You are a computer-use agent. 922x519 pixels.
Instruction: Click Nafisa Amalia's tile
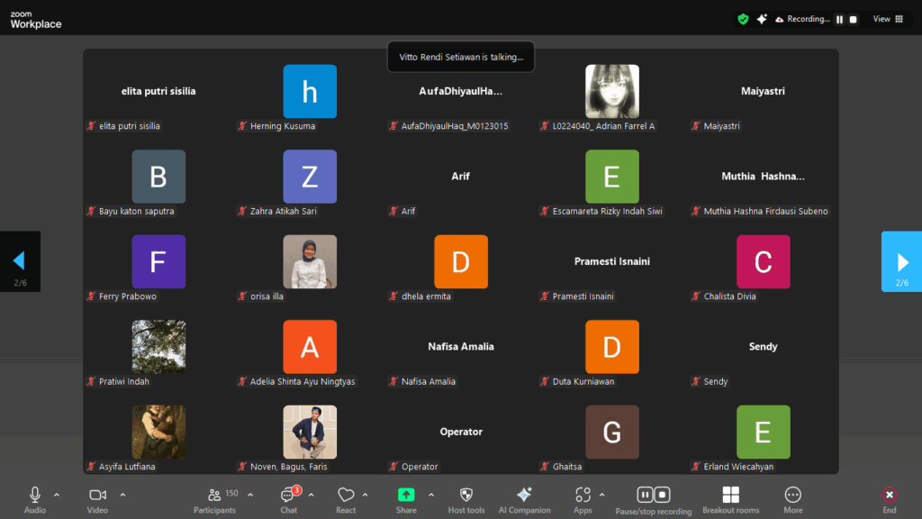coord(461,347)
